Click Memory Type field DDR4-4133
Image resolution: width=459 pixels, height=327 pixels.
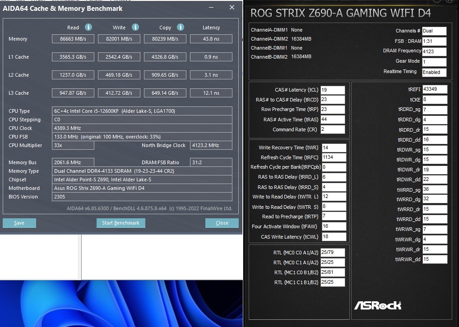tap(142, 171)
